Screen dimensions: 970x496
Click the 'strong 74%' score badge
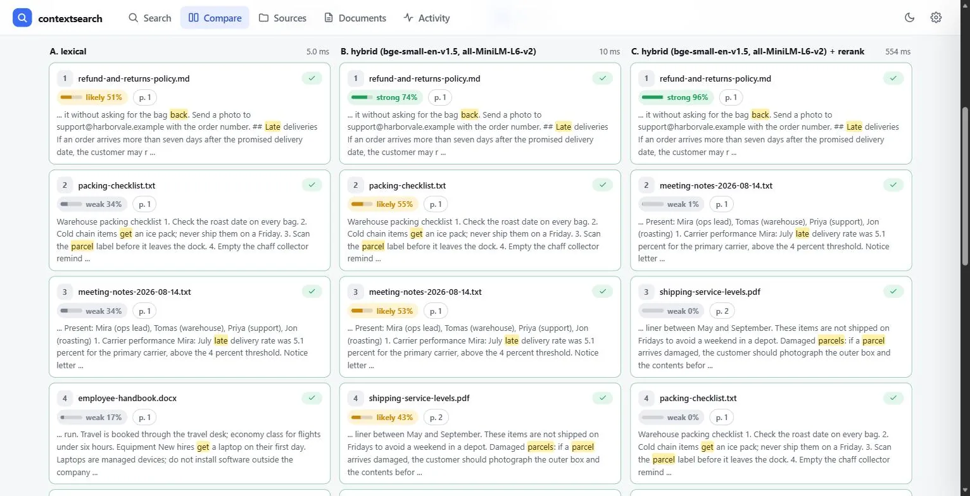[x=385, y=97]
